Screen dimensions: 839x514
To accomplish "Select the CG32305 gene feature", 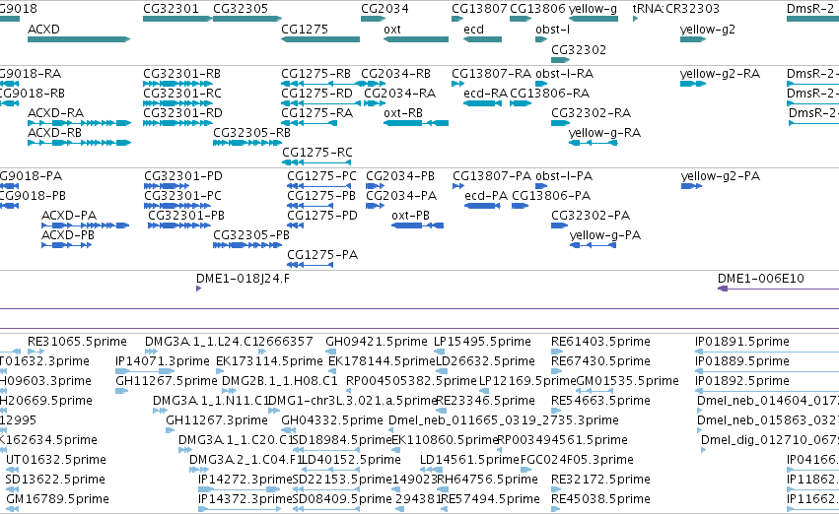I will [247, 19].
